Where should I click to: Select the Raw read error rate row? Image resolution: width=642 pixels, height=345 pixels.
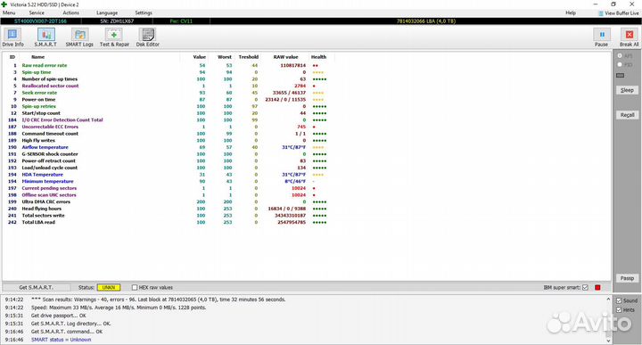(x=168, y=65)
